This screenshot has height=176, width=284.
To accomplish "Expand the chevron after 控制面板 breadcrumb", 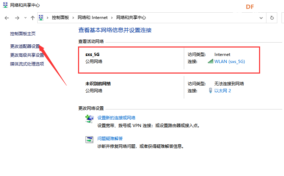I will pos(73,18).
